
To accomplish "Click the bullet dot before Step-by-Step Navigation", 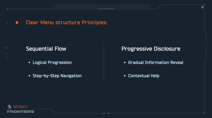I will tap(29, 76).
